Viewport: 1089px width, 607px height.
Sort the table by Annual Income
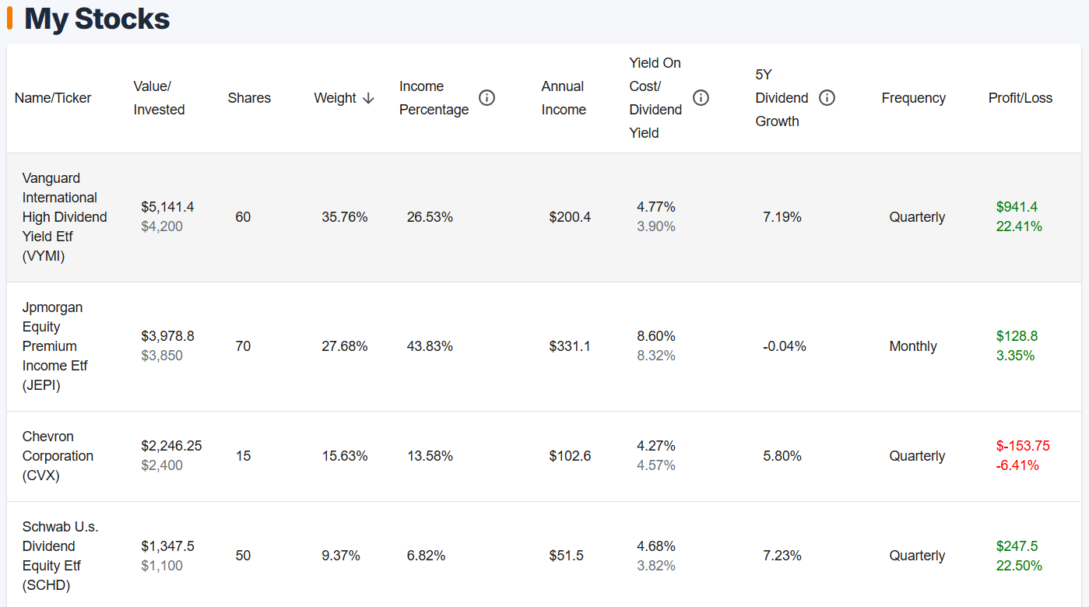pyautogui.click(x=563, y=97)
